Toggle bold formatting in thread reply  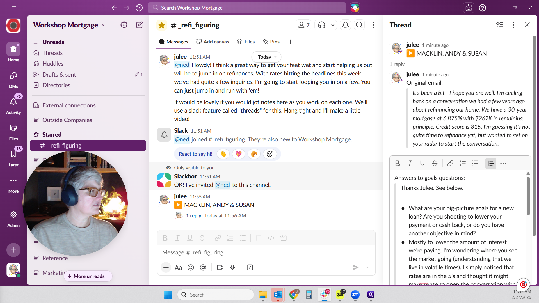398,163
